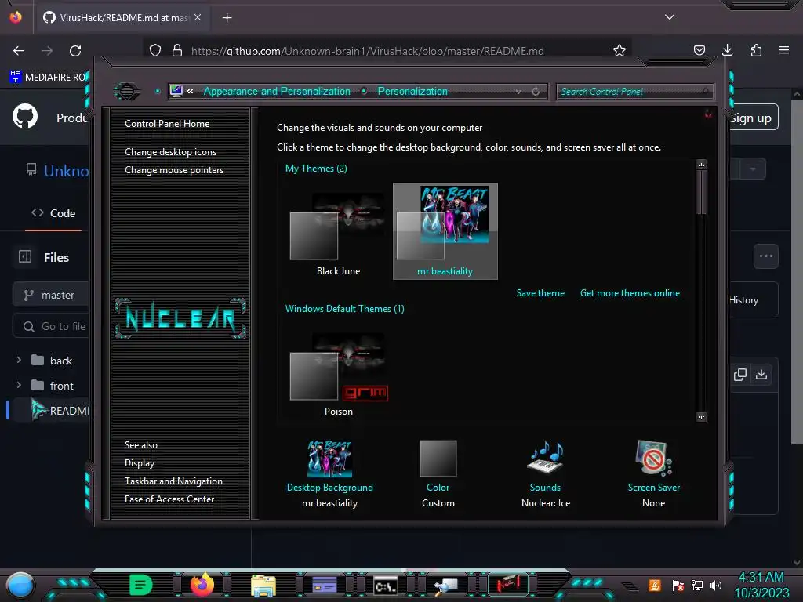Open Change mouse pointers link
The image size is (803, 602).
(x=174, y=170)
